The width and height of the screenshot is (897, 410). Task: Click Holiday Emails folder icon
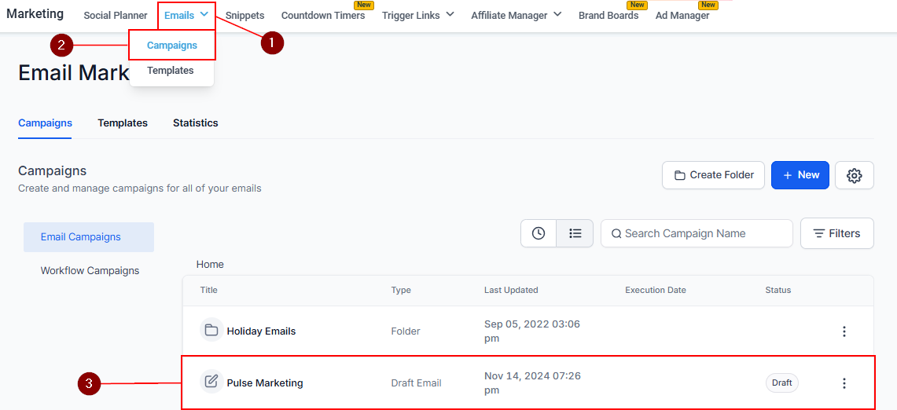point(211,330)
